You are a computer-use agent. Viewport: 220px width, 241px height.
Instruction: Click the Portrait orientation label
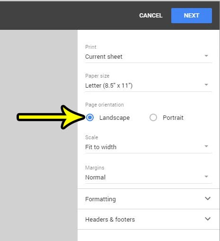tap(173, 118)
